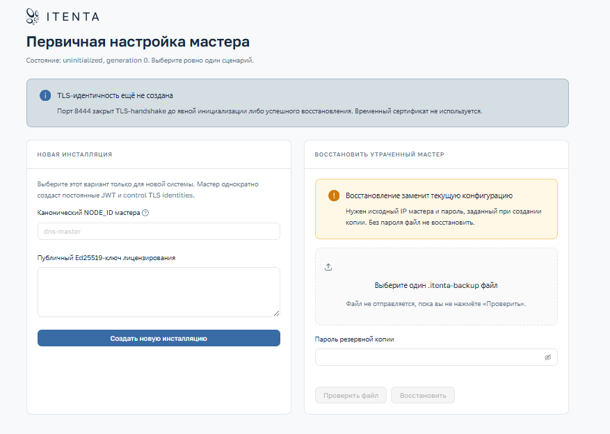The image size is (610, 434).
Task: Click "TLS-идентичность ещё не создана" banner title
Action: click(115, 96)
